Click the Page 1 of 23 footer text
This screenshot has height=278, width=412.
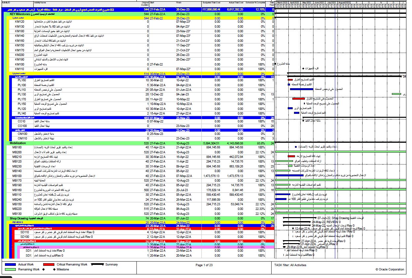(x=204, y=265)
